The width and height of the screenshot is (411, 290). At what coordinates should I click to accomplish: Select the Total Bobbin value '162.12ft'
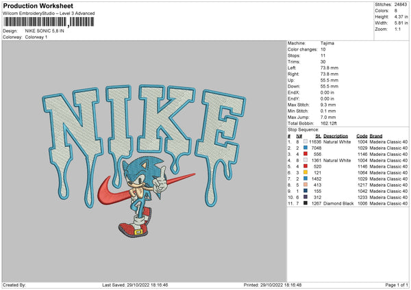pos(329,124)
